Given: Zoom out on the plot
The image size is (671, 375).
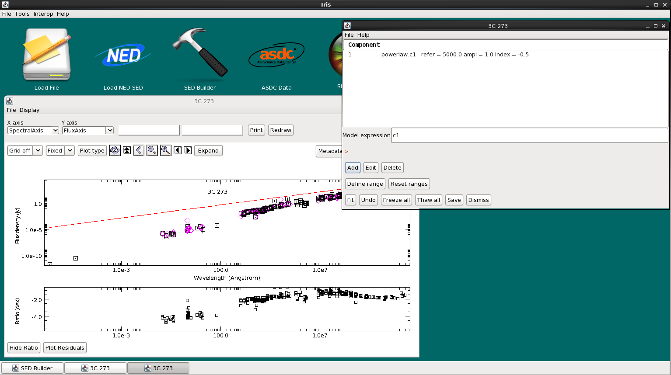Looking at the screenshot, I should tap(152, 150).
